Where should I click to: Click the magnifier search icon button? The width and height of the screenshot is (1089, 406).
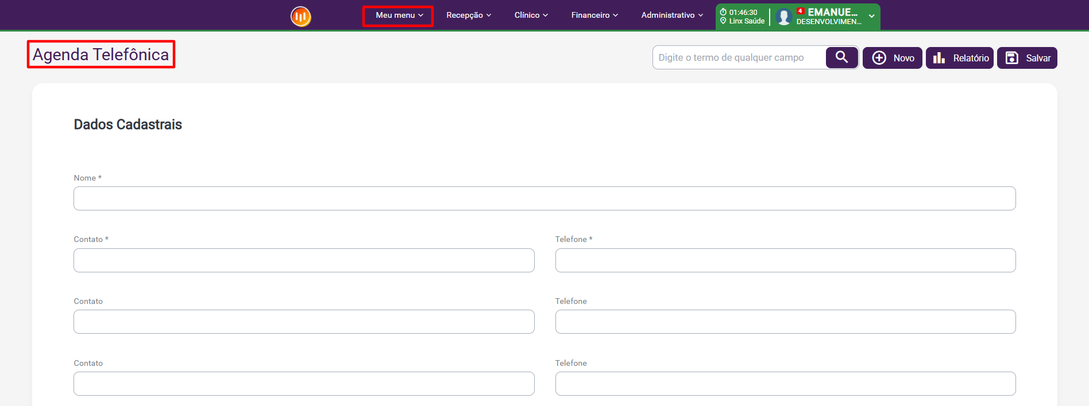coord(841,57)
